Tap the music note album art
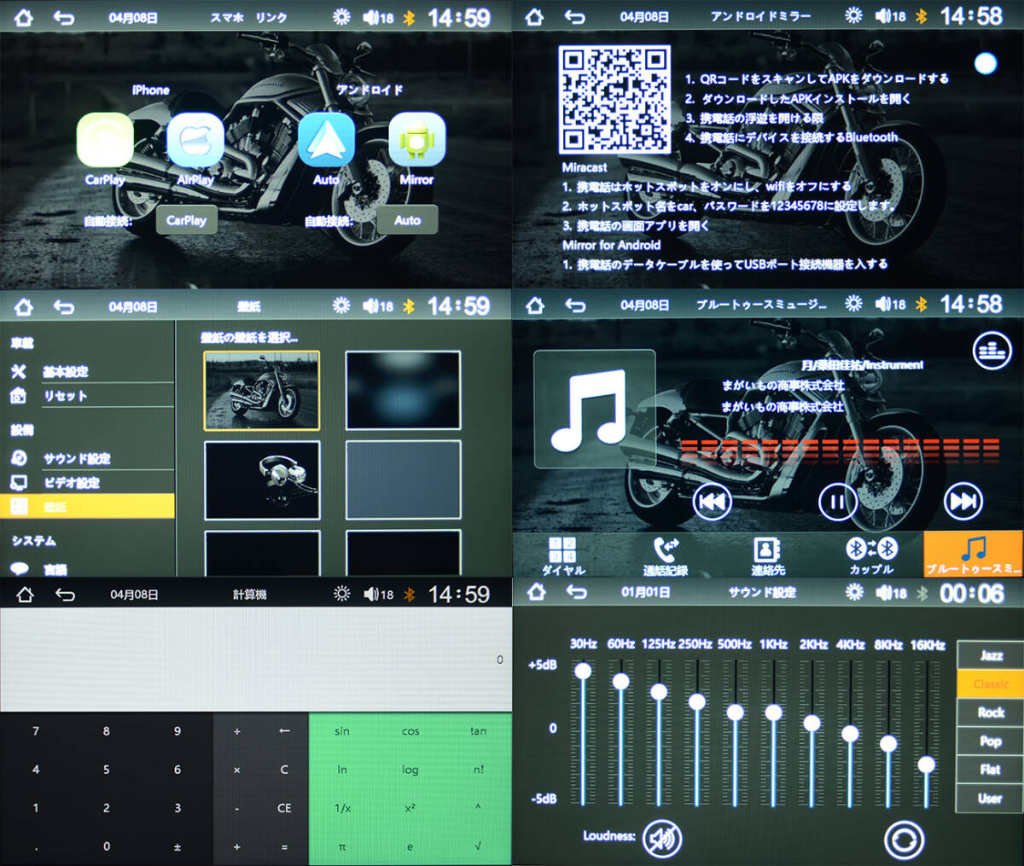The width and height of the screenshot is (1024, 866). (595, 409)
